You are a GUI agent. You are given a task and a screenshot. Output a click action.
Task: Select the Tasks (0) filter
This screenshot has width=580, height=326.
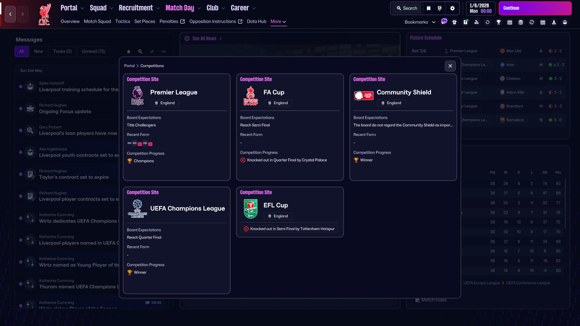pos(63,52)
